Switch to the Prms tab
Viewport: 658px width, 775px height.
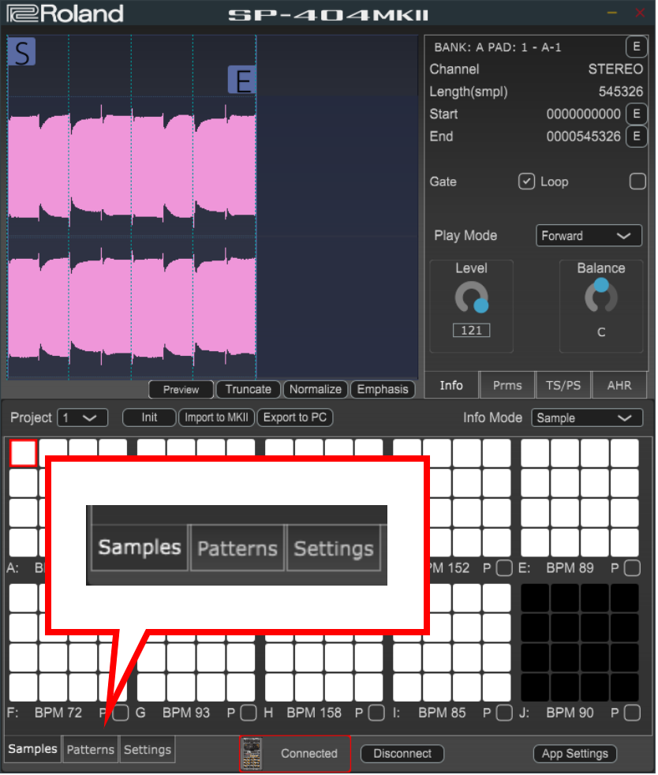pyautogui.click(x=508, y=386)
